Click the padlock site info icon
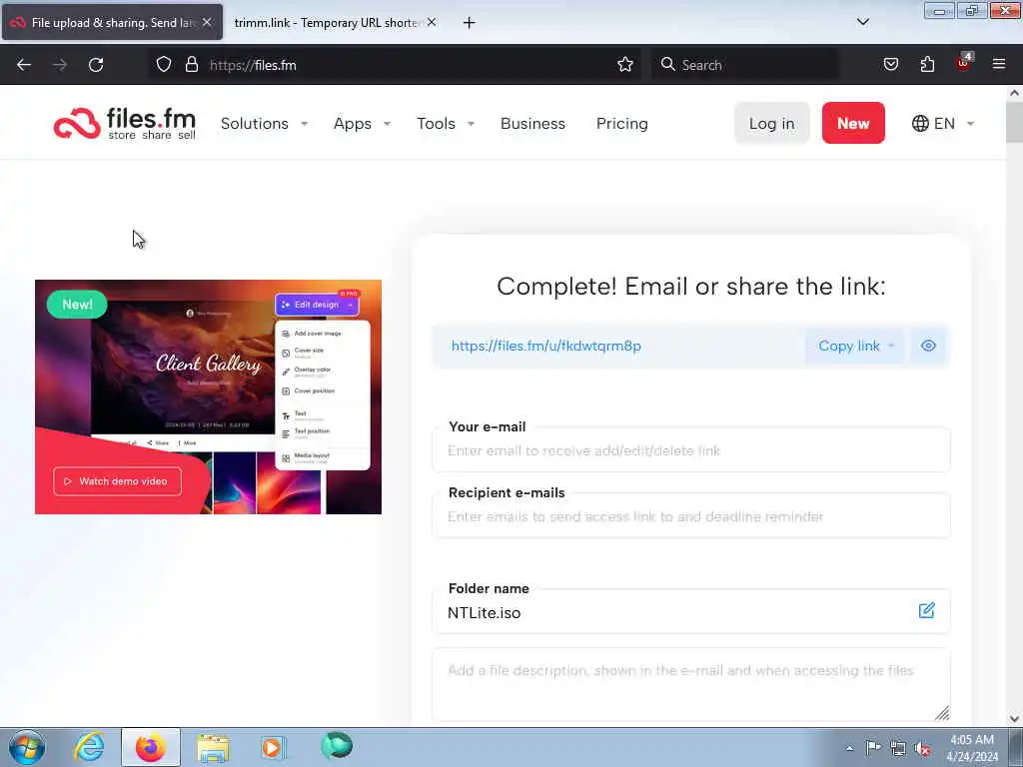Screen dimensions: 1023x767 [x=191, y=65]
